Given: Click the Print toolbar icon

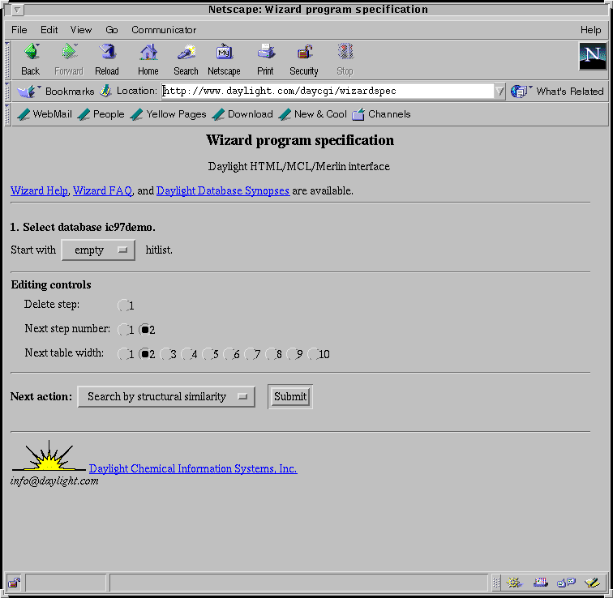Looking at the screenshot, I should click(x=265, y=53).
